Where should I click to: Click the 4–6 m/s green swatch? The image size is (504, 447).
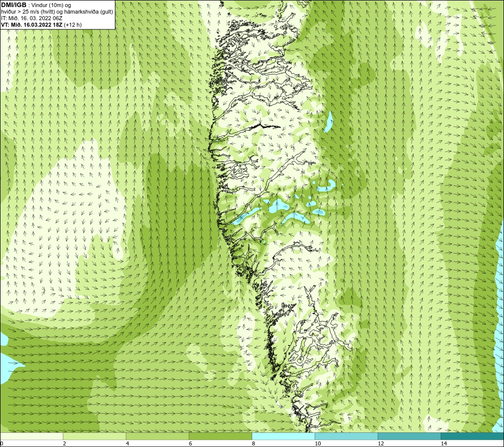pos(157,436)
